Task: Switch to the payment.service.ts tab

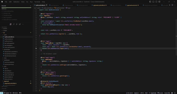Action: point(132,5)
